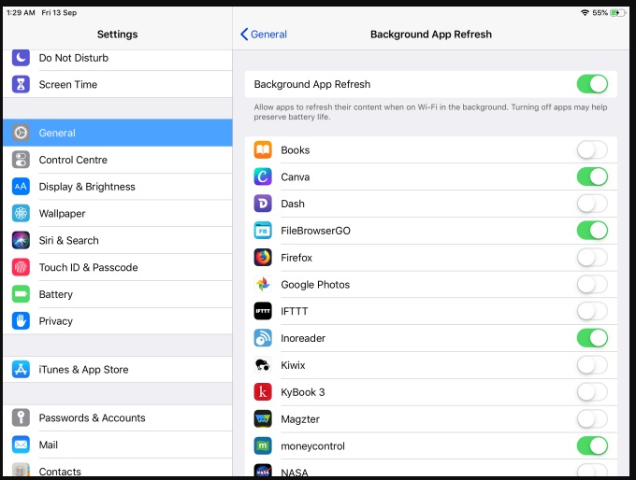This screenshot has height=480, width=636.
Task: Tap the Siri & Search icon
Action: coord(21,240)
